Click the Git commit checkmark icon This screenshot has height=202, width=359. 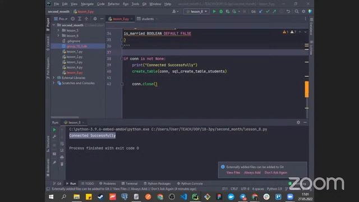click(x=268, y=11)
